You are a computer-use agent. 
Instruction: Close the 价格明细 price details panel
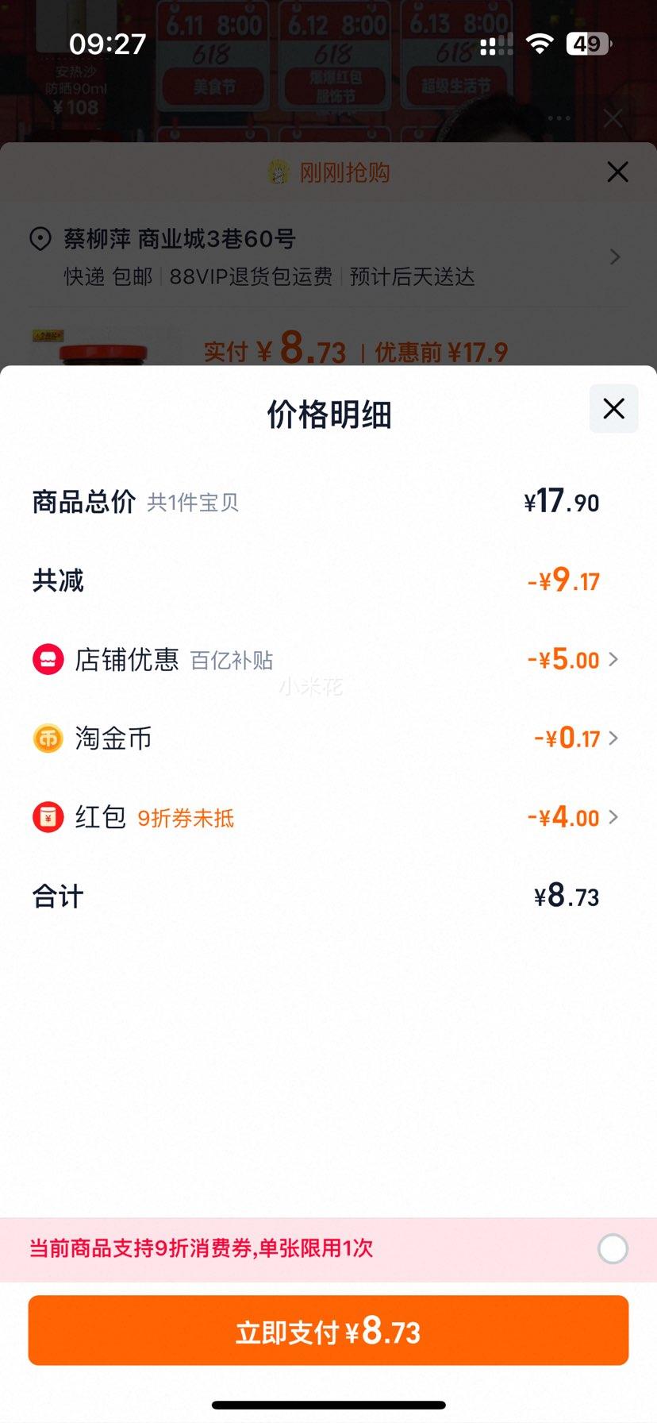(613, 409)
